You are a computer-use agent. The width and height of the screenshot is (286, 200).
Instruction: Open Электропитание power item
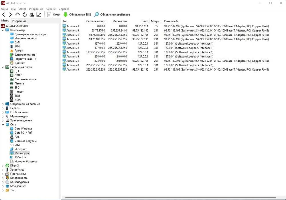coord(25,55)
